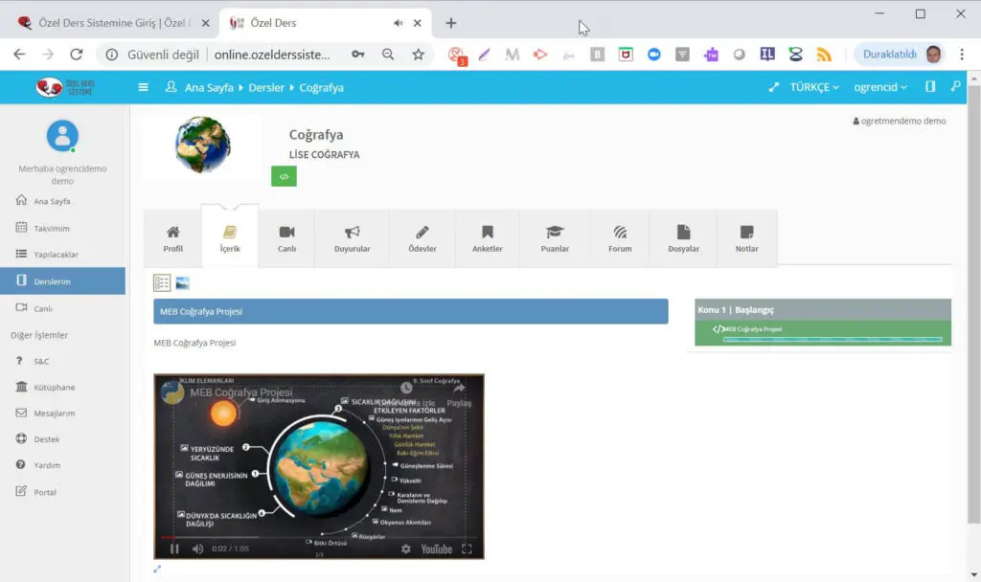Pause the YouTube video
This screenshot has width=981, height=582.
point(174,548)
